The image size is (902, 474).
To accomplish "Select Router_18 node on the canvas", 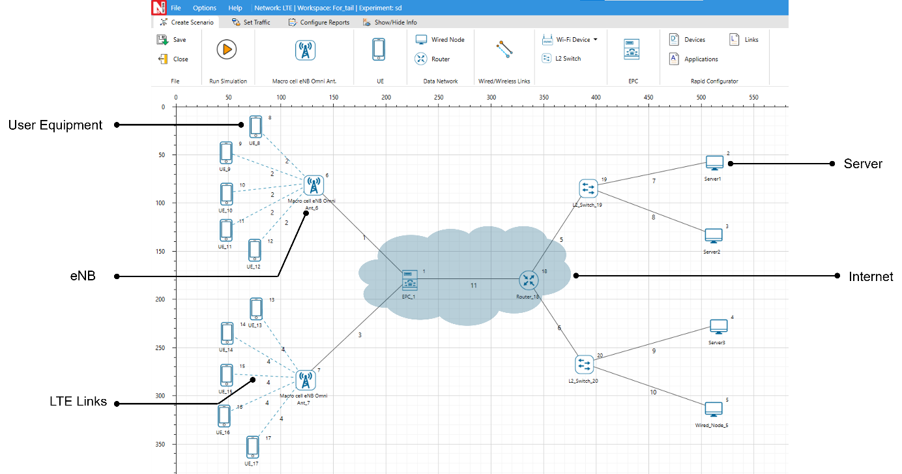I will click(529, 281).
